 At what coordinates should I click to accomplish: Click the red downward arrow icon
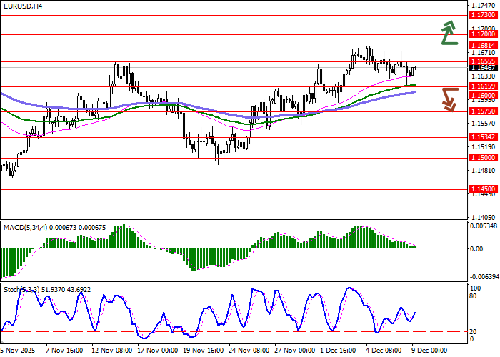pos(449,99)
